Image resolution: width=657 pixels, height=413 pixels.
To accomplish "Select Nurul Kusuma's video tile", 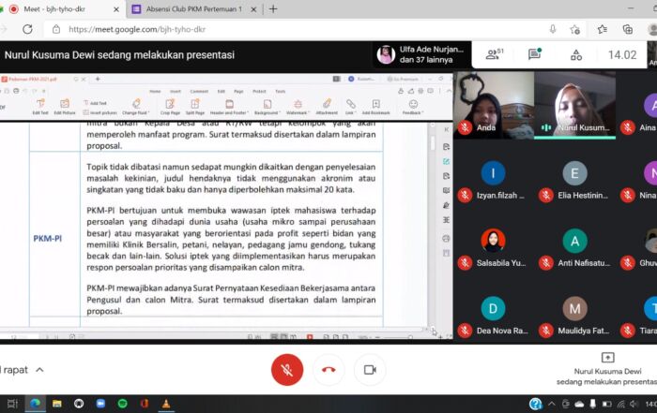I will [x=573, y=105].
